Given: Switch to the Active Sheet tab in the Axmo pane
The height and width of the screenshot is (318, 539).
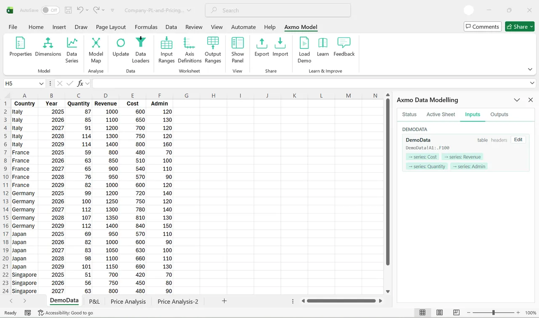Looking at the screenshot, I should [441, 114].
